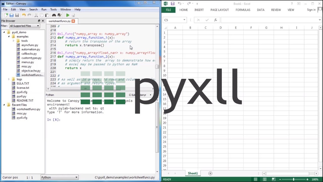Open the Tools menu in Canopy
323x182 pixels.
53,9
